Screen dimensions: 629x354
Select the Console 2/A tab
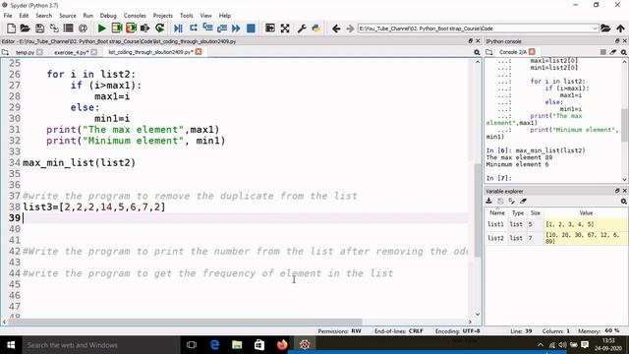[x=513, y=52]
